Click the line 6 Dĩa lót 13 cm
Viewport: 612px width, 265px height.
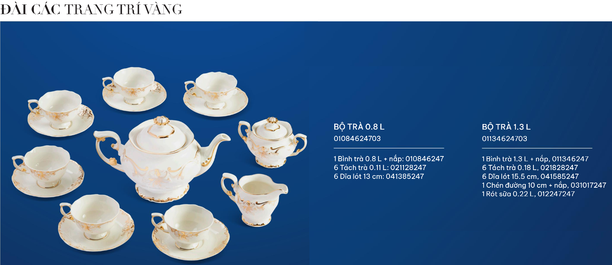(379, 176)
